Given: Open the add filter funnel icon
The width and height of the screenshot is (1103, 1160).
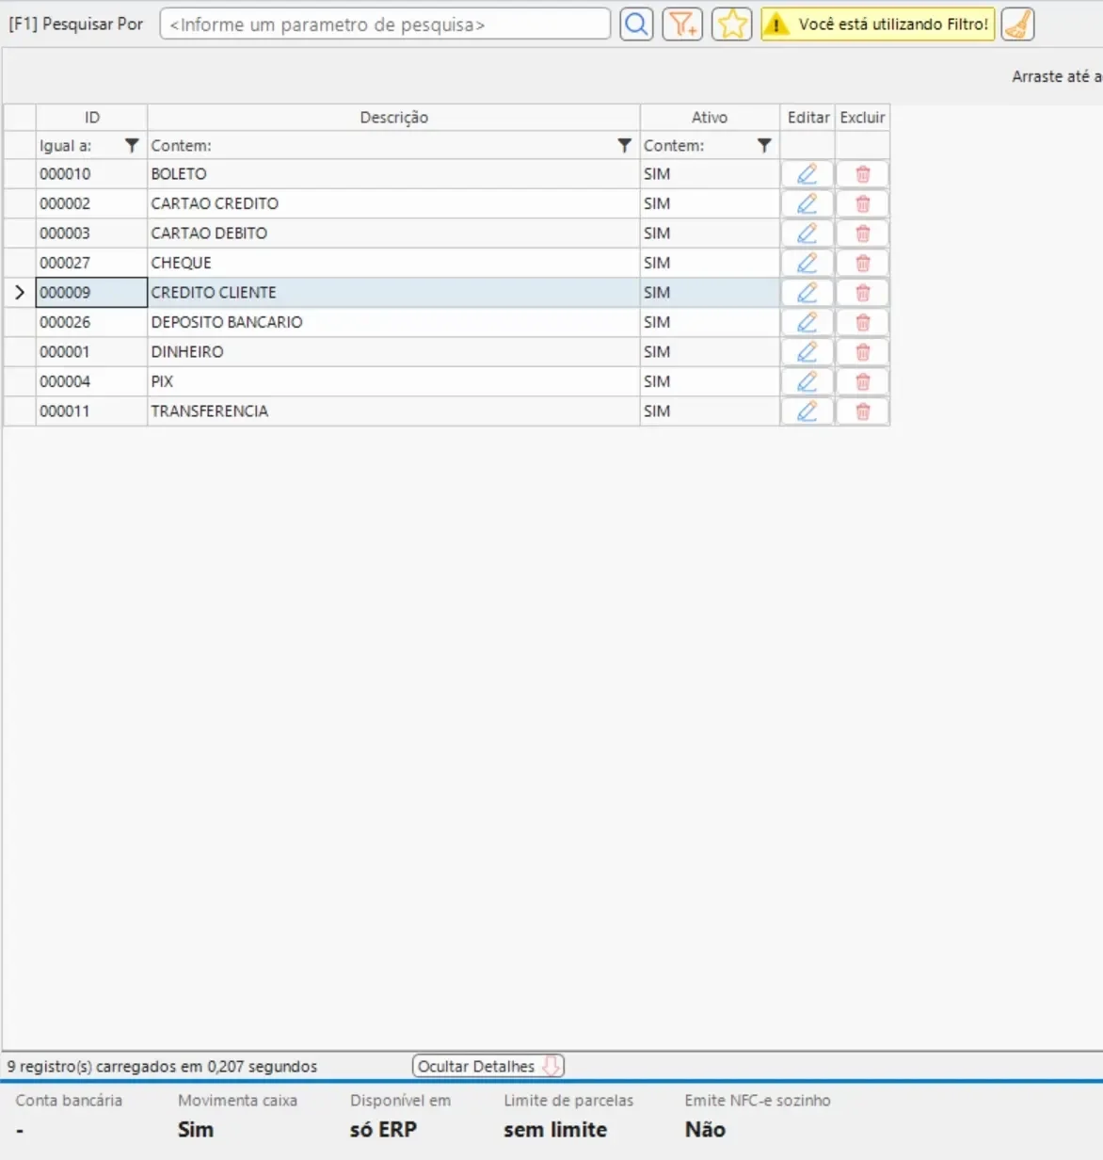Looking at the screenshot, I should pyautogui.click(x=682, y=24).
